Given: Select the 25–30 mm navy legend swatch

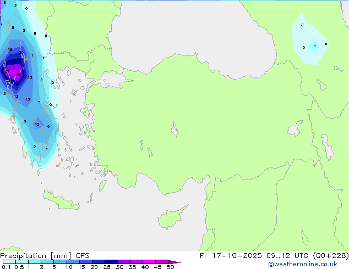Looking at the screenshot, I should (x=111, y=262).
